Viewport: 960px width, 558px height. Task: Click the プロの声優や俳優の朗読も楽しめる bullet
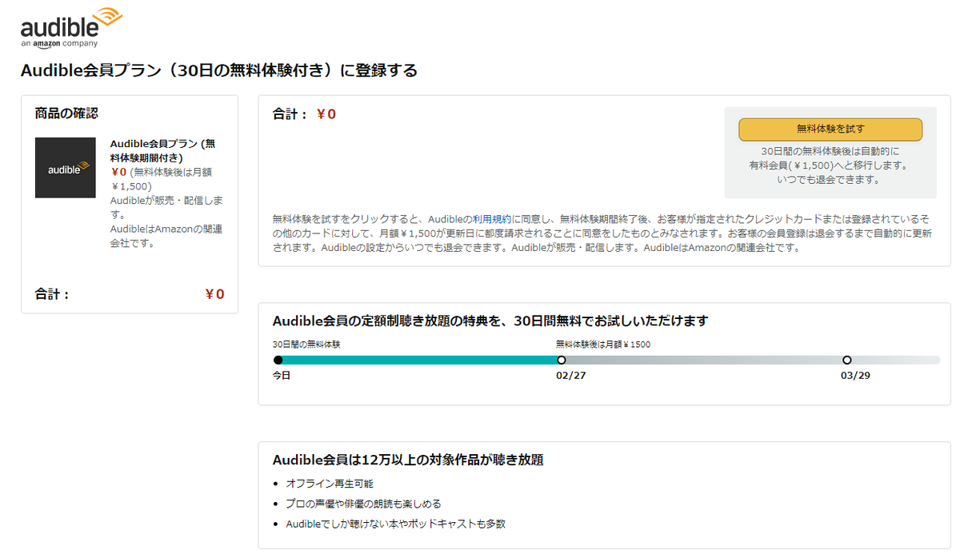[363, 504]
